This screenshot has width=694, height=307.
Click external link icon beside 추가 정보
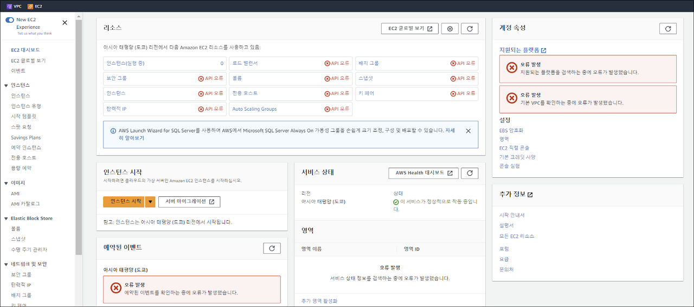[x=530, y=194]
